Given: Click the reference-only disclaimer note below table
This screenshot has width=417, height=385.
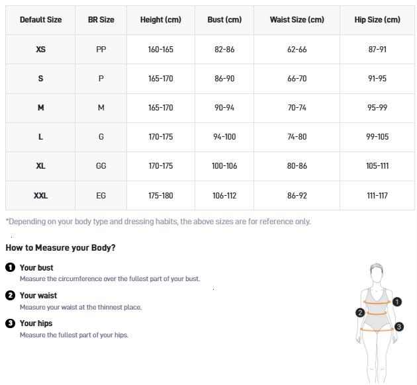Looking at the screenshot, I should [x=158, y=222].
